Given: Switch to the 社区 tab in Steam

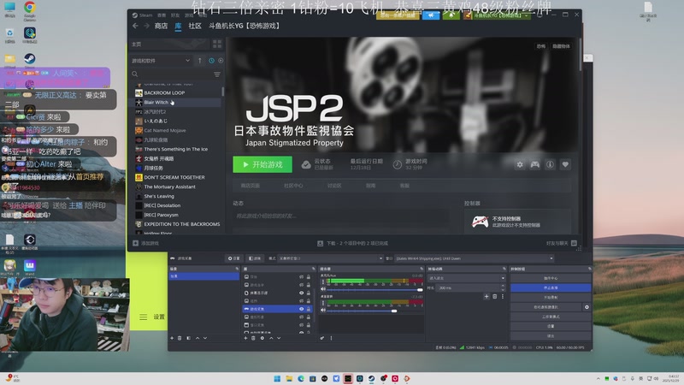Looking at the screenshot, I should [x=195, y=26].
